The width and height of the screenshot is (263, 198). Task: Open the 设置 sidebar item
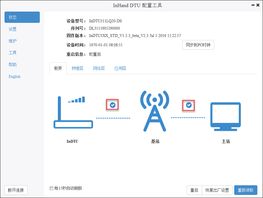(x=13, y=29)
